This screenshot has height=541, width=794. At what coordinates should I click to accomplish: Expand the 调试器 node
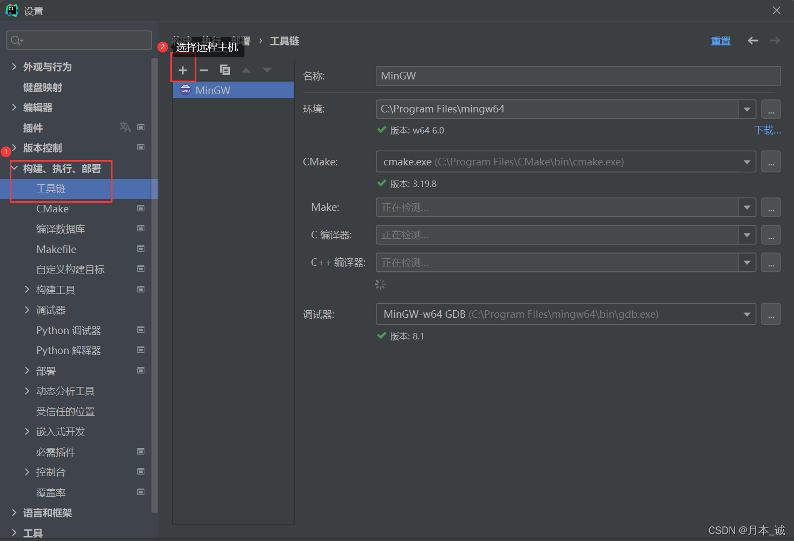pyautogui.click(x=27, y=310)
